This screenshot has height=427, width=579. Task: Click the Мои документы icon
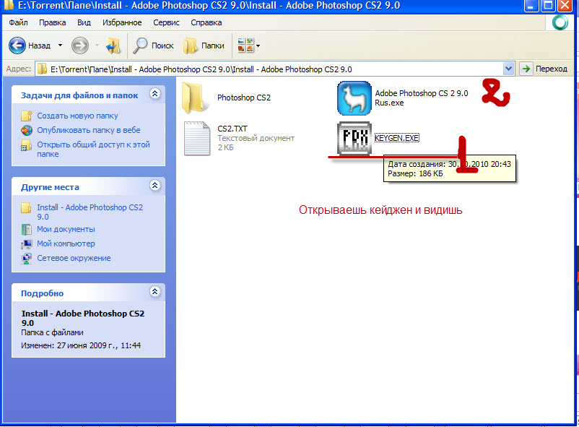[x=27, y=229]
